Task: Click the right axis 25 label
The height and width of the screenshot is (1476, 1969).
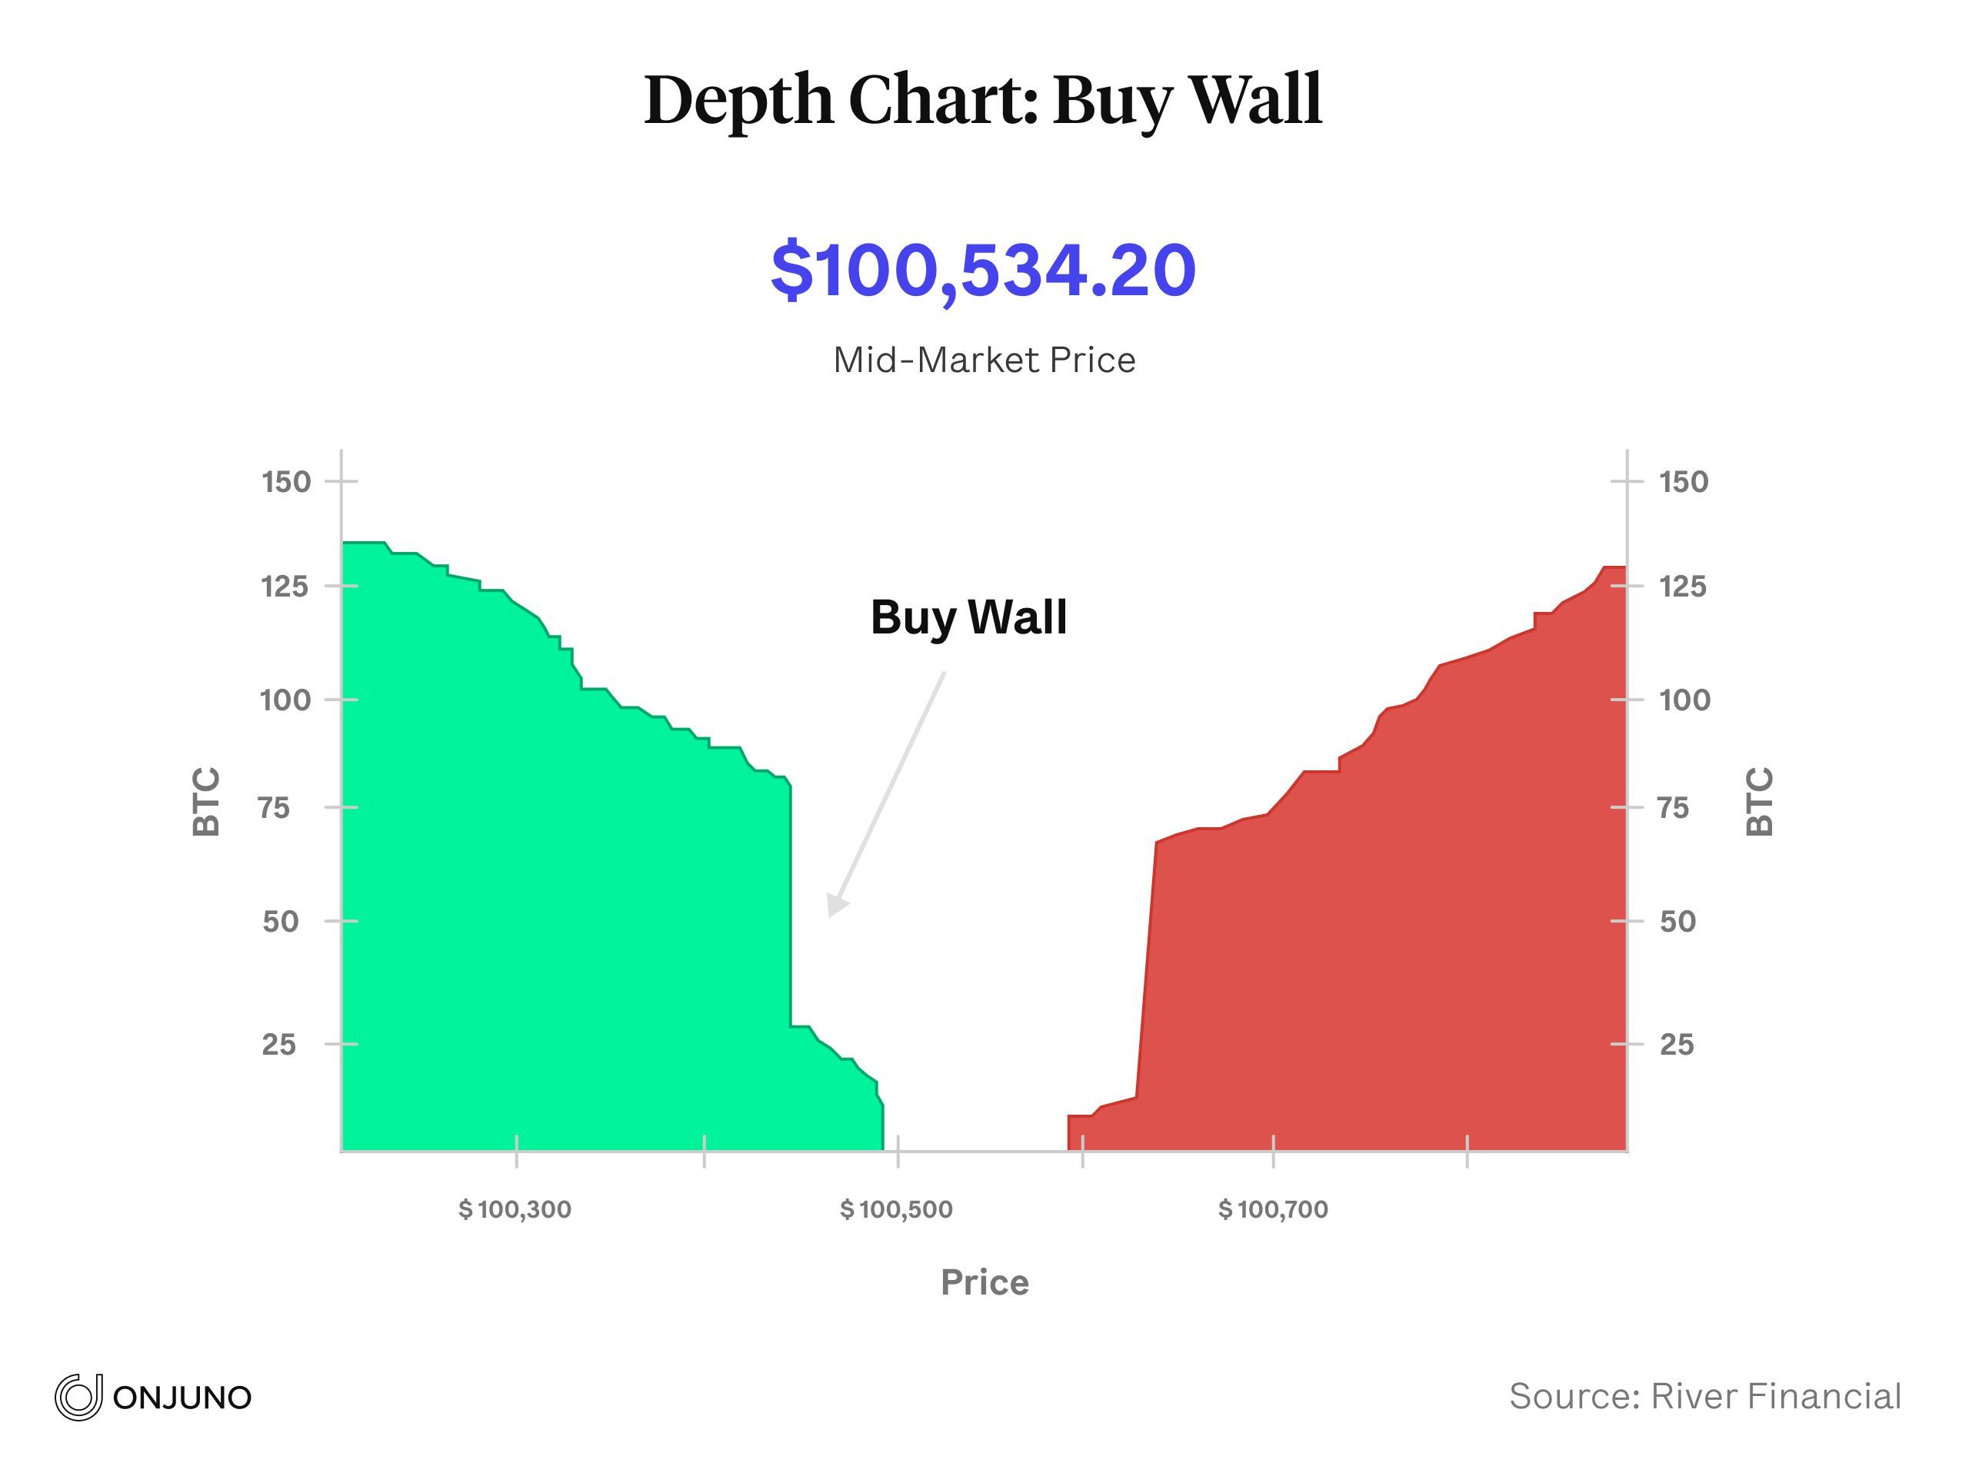Action: [1676, 1044]
